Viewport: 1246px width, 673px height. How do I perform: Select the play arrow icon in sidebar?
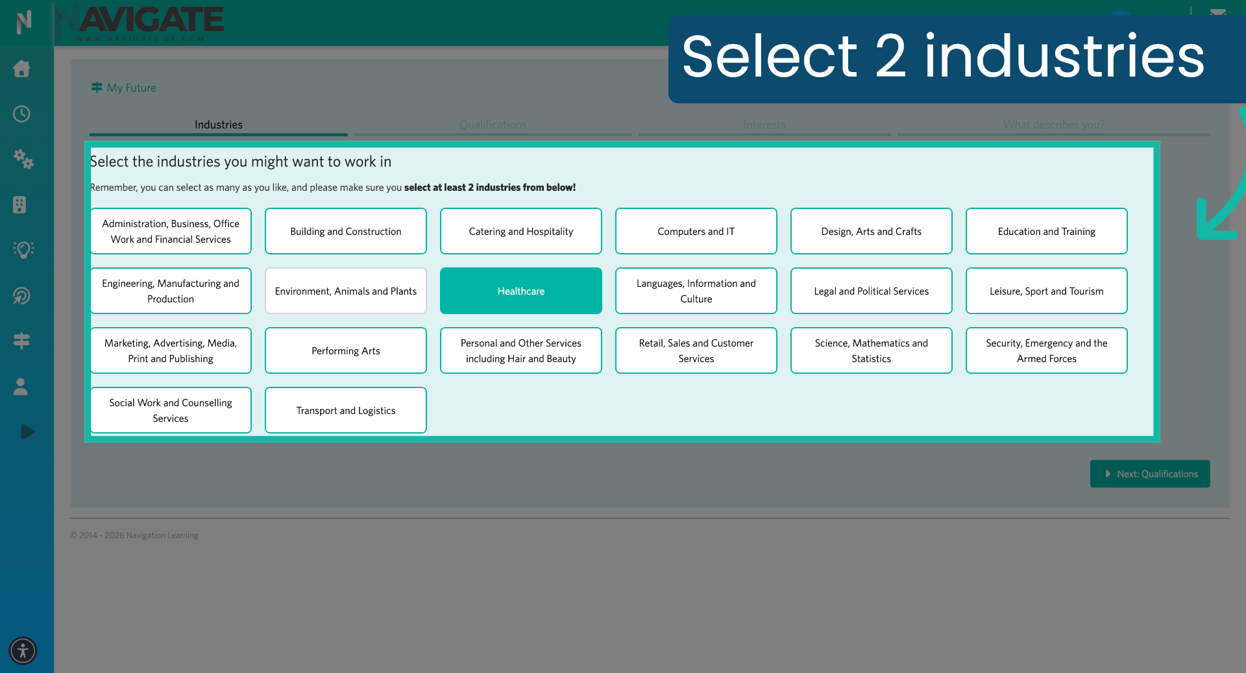pyautogui.click(x=27, y=432)
